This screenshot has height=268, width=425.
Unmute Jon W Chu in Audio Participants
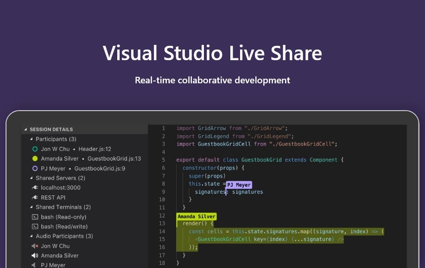click(x=35, y=246)
